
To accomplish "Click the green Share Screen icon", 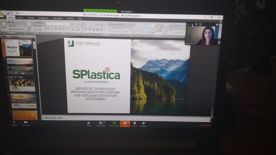I will (x=114, y=124).
